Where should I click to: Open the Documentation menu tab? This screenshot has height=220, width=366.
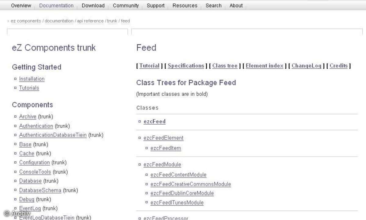coord(56,5)
